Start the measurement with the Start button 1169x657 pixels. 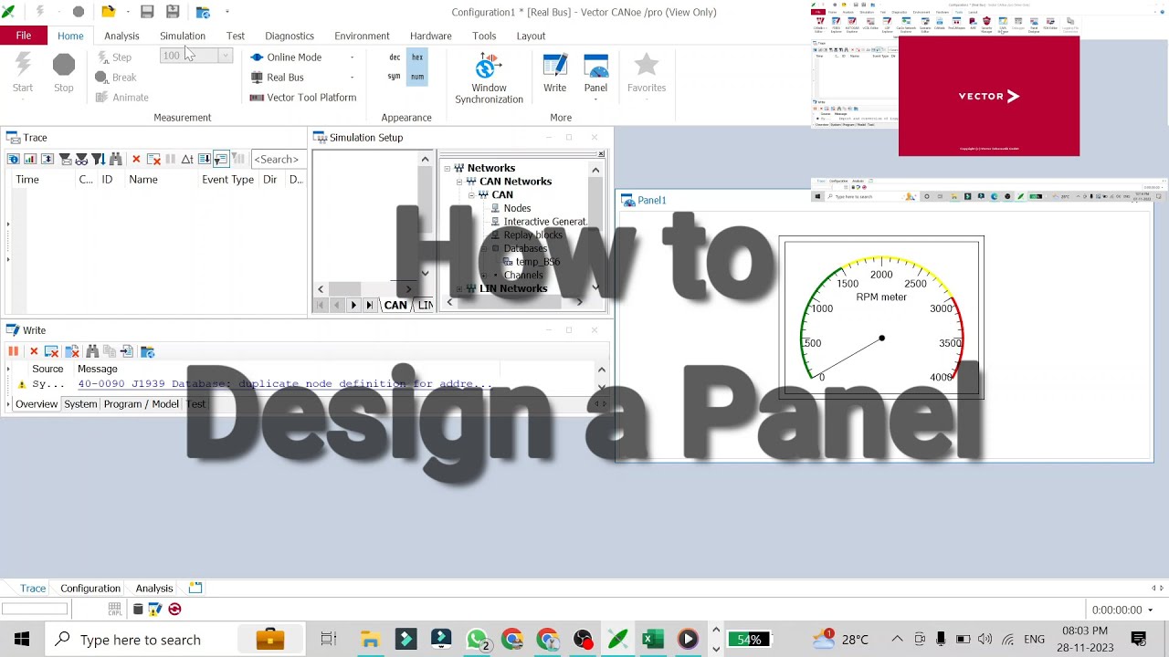[x=23, y=73]
